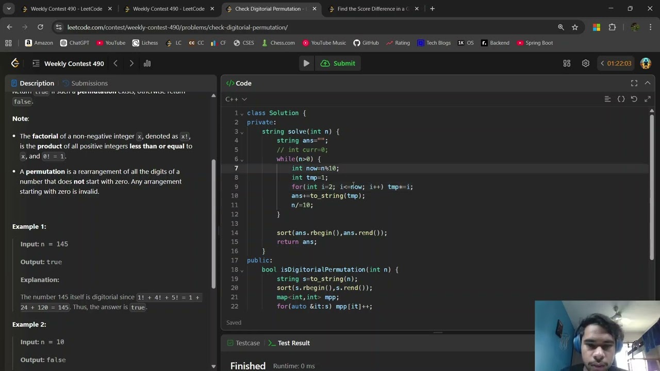The image size is (660, 371).
Task: Close the Check Digitorial Permutation tab
Action: (314, 9)
